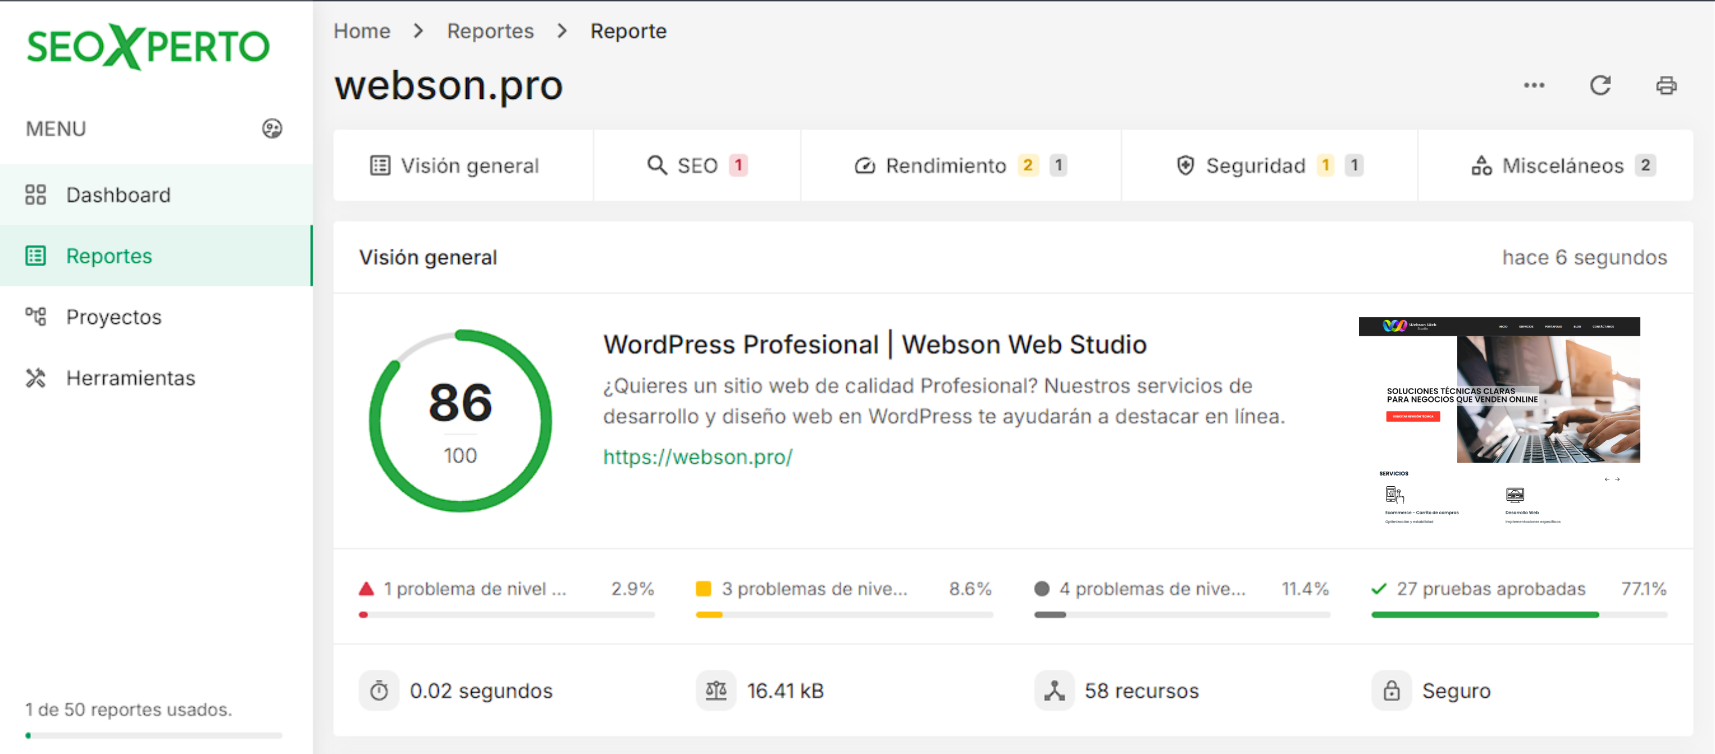Click the gray badge 2 on Misceláneos tab

1645,165
